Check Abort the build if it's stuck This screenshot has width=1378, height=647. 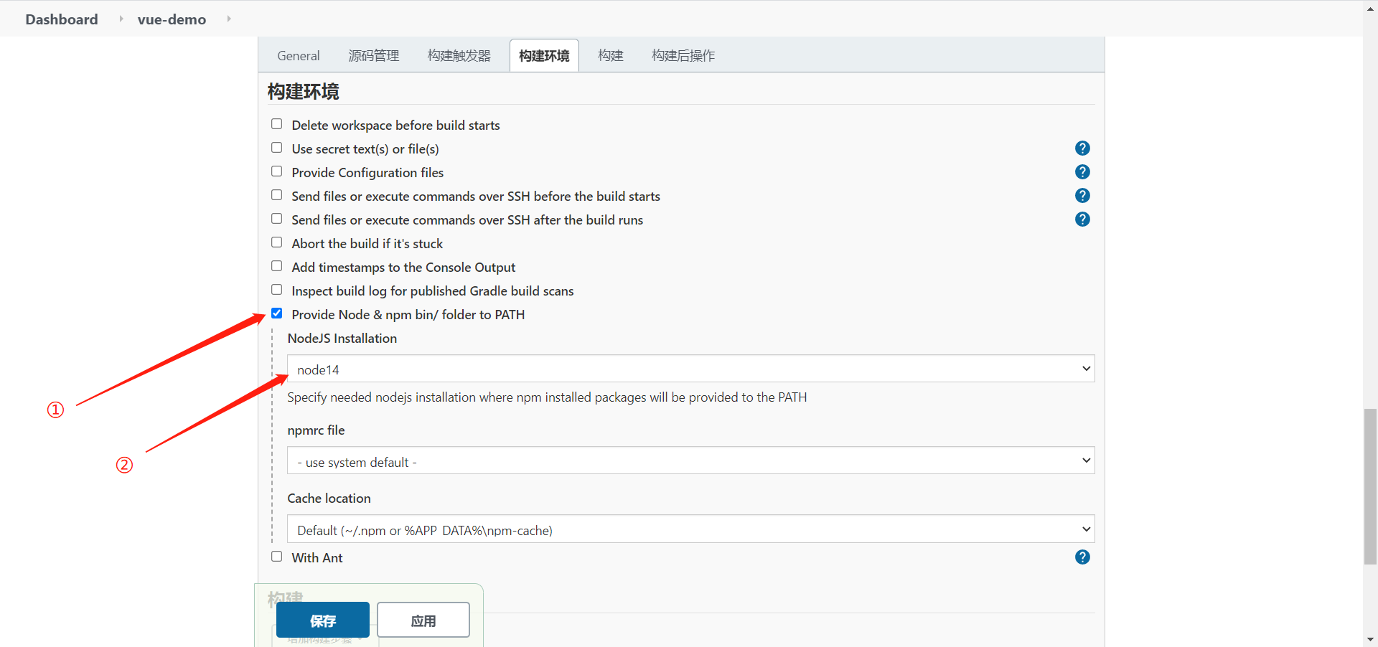pos(277,242)
